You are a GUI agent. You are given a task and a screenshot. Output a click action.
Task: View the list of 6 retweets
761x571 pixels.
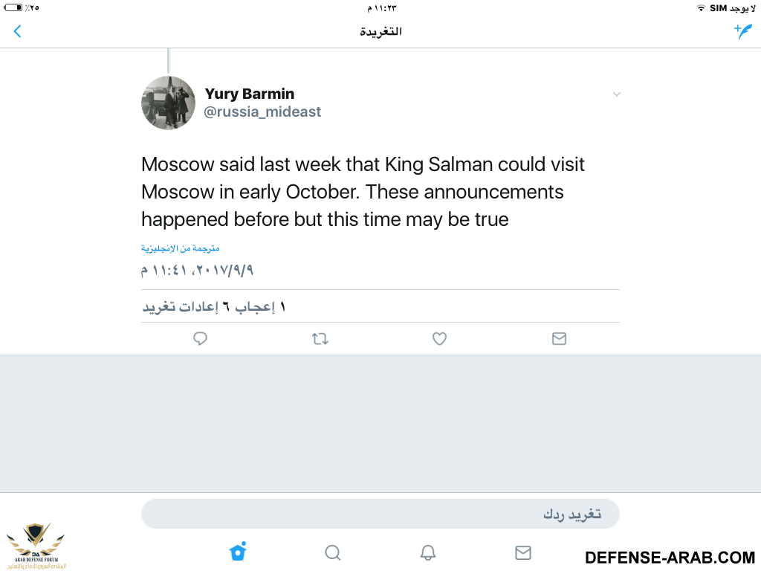185,307
